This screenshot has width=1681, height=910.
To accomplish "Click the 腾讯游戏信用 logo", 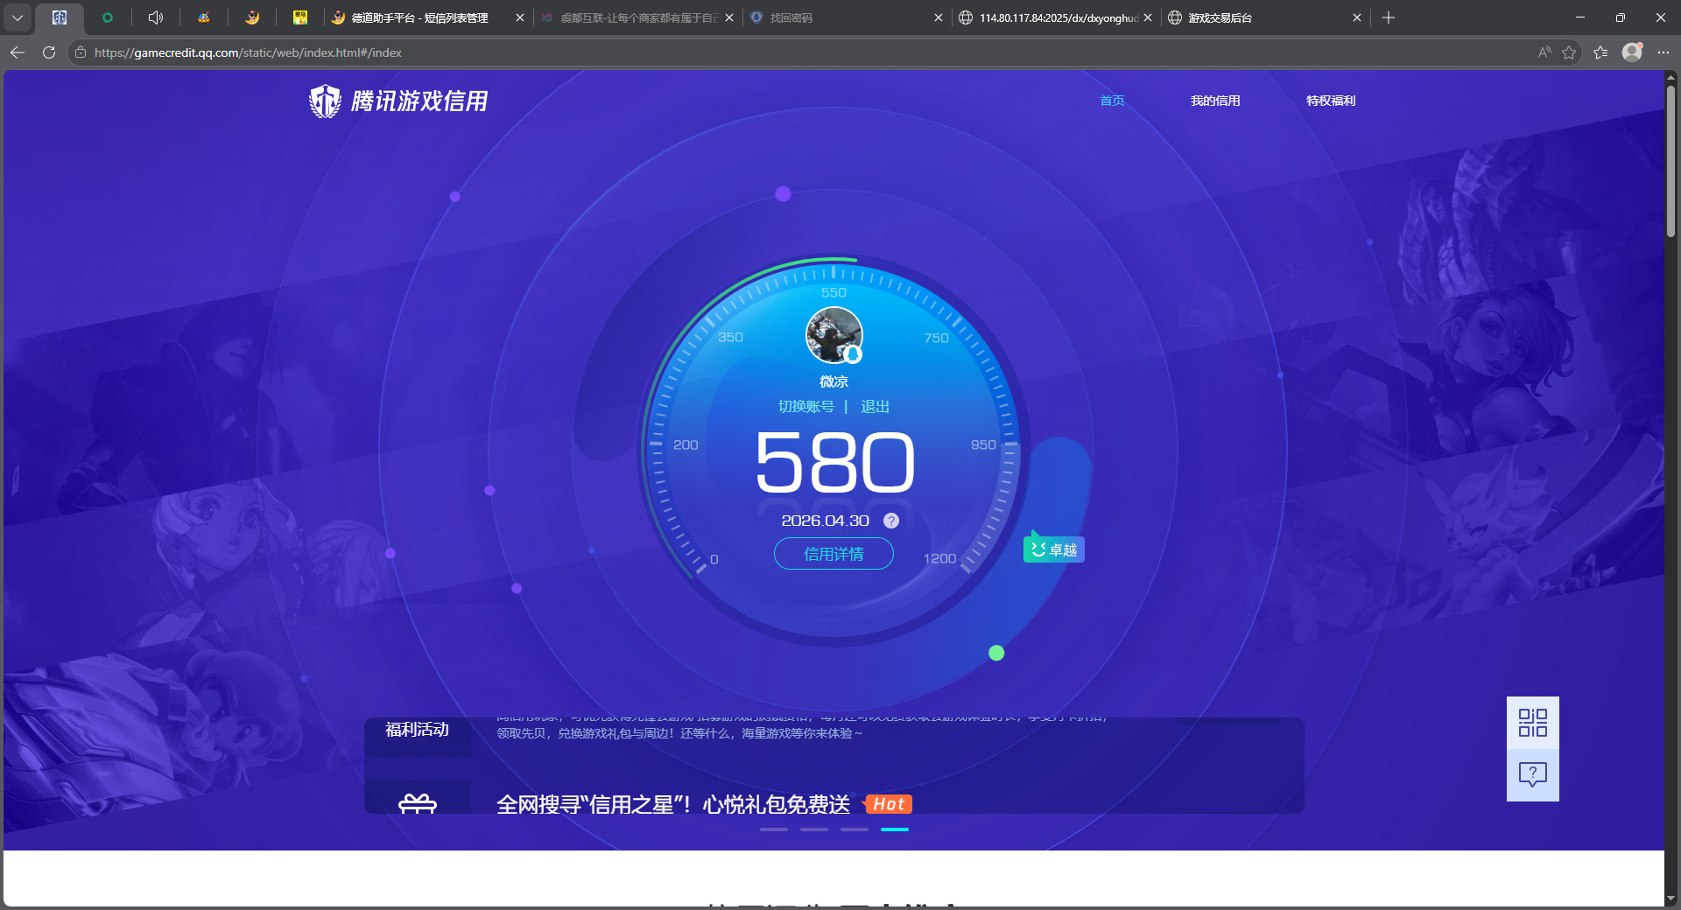I will coord(398,101).
